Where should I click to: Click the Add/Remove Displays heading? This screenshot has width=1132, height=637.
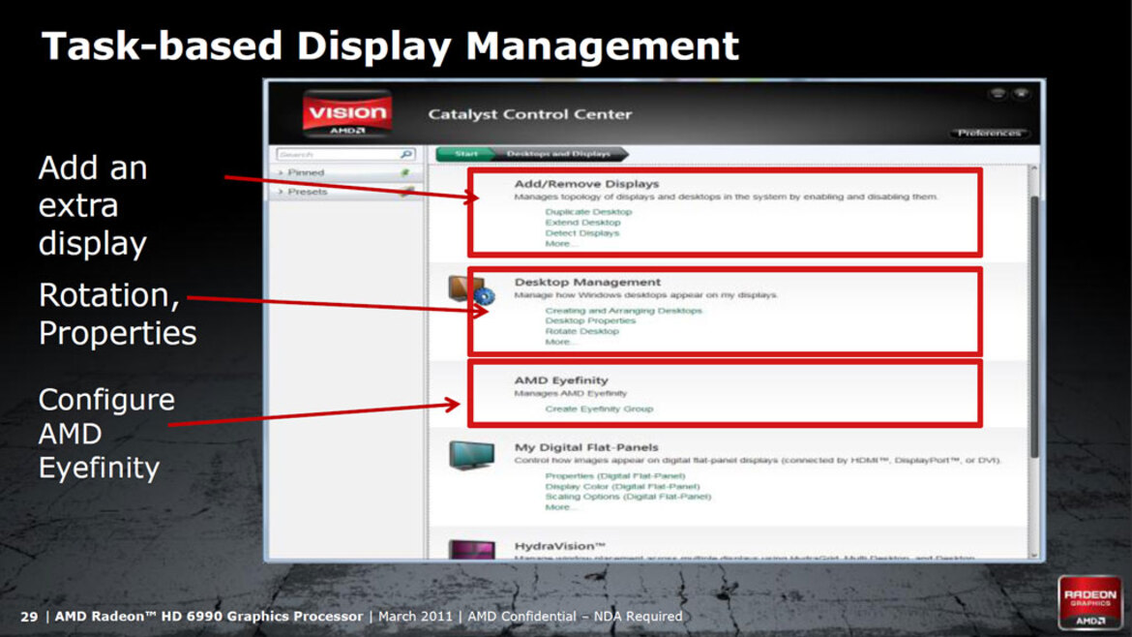click(586, 184)
